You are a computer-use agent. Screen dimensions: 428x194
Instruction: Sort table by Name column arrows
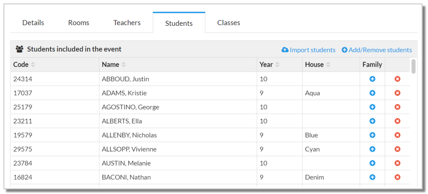point(123,65)
